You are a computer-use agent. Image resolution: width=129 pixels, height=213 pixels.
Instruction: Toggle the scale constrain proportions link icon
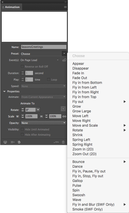(64, 116)
